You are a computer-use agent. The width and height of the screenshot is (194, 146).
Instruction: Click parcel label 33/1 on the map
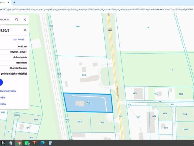[165, 113]
